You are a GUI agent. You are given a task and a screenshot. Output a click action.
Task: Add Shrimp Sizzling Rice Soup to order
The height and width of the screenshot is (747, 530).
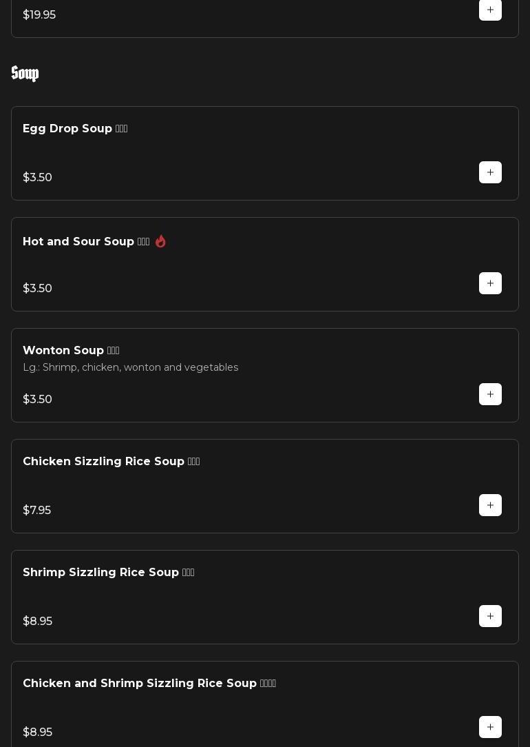(490, 616)
